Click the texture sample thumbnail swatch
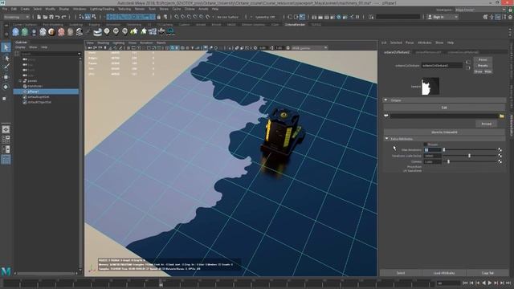Image resolution: width=514 pixels, height=289 pixels. tap(430, 86)
